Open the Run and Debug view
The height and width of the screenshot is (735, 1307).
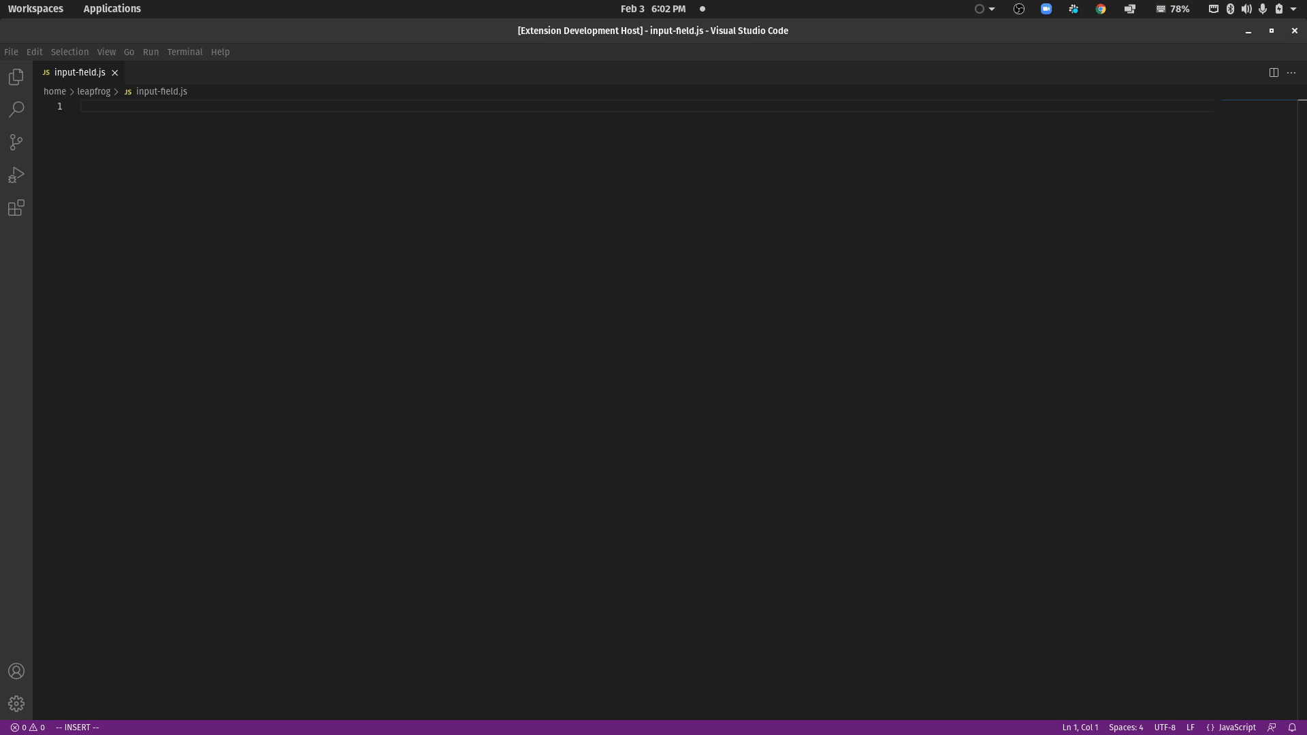click(x=16, y=175)
